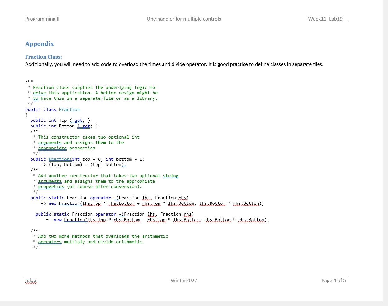Click the footer 'Page 4 of 5'
Screen dimensions: 388x306
(x=334, y=280)
